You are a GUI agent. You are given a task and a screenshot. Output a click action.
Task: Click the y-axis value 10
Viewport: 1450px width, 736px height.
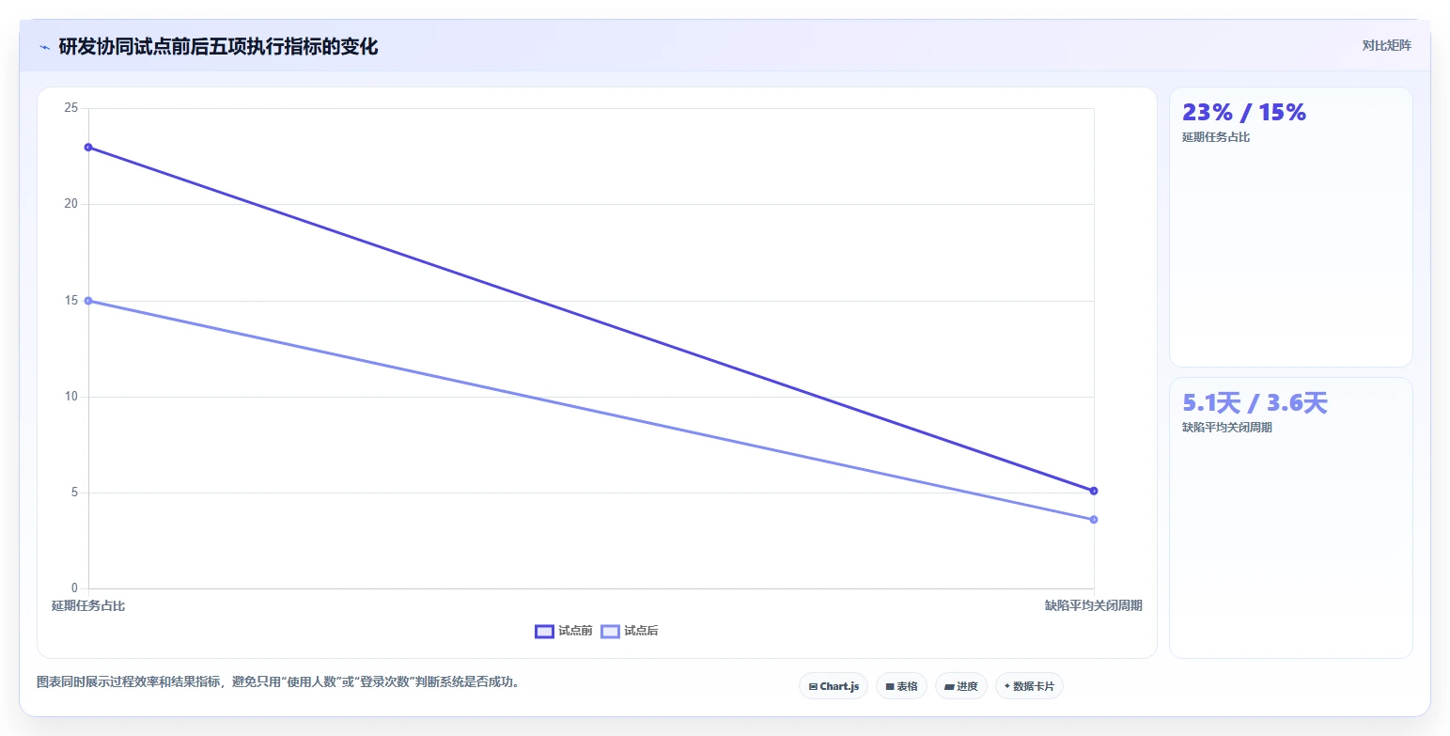click(x=70, y=397)
